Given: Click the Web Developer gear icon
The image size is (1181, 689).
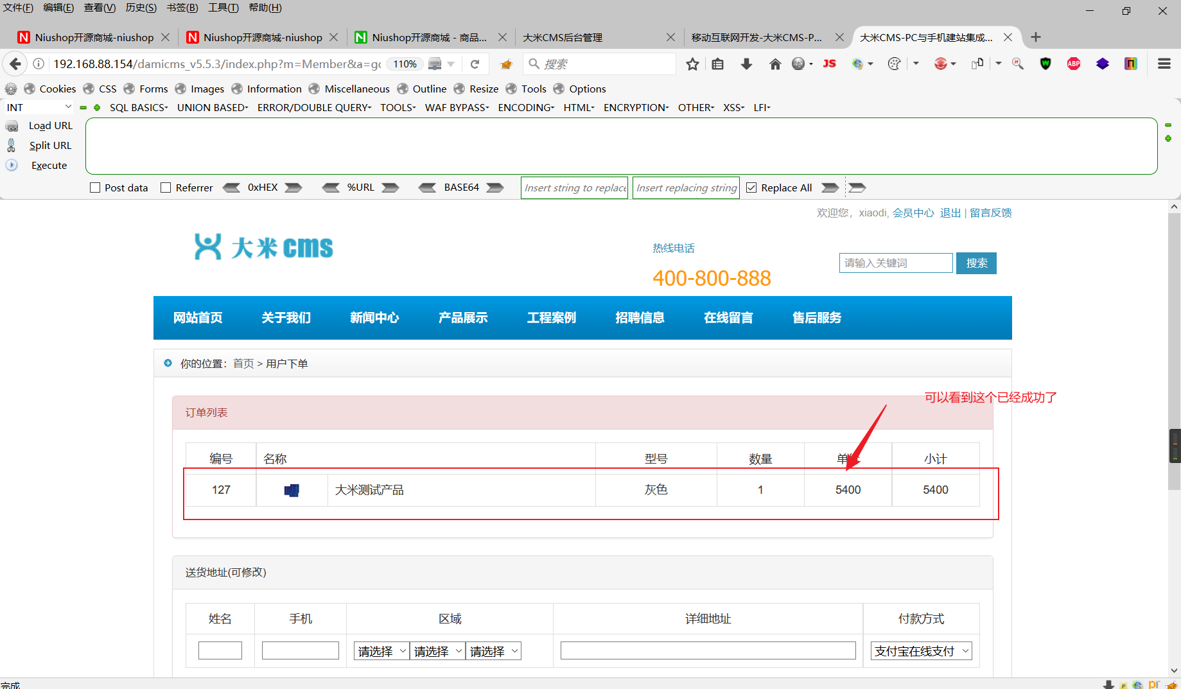Looking at the screenshot, I should point(11,89).
